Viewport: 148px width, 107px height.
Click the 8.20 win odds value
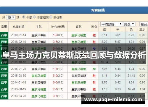pos(104,42)
